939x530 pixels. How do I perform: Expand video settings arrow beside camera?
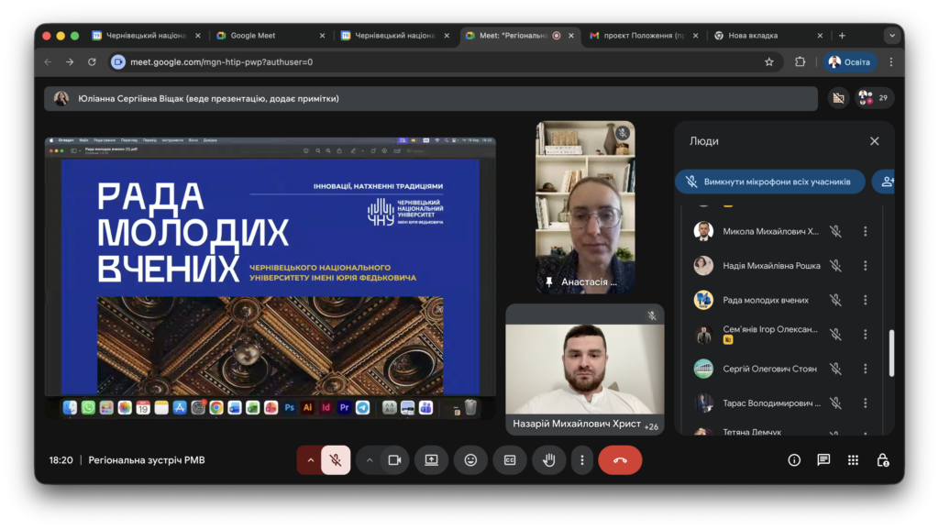[x=370, y=460]
